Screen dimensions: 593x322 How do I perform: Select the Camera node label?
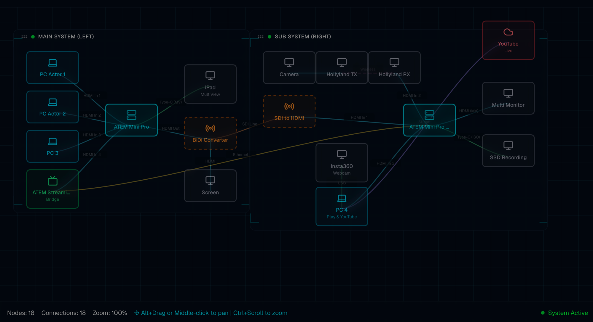tap(289, 74)
